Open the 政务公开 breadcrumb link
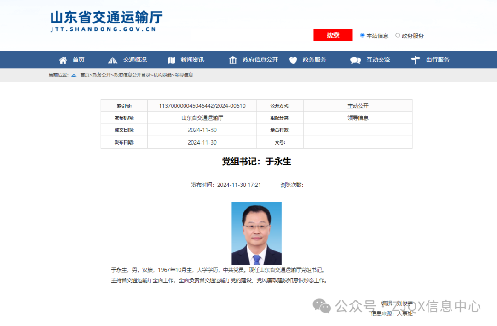 [102, 75]
